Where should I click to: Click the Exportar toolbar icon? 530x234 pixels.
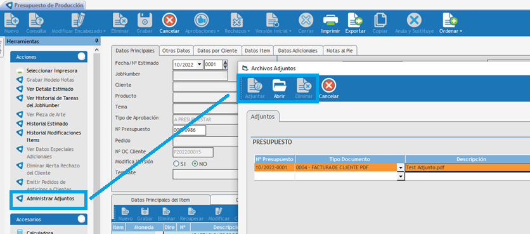click(355, 21)
